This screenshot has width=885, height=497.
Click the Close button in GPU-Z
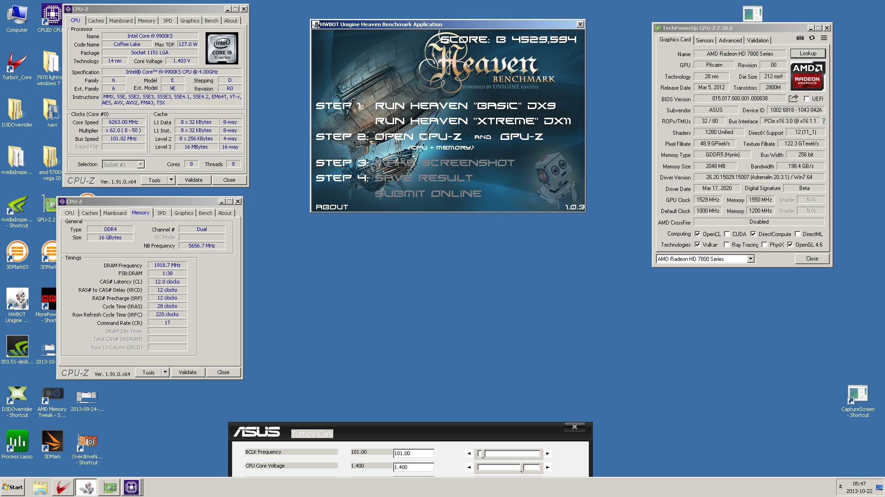[812, 259]
